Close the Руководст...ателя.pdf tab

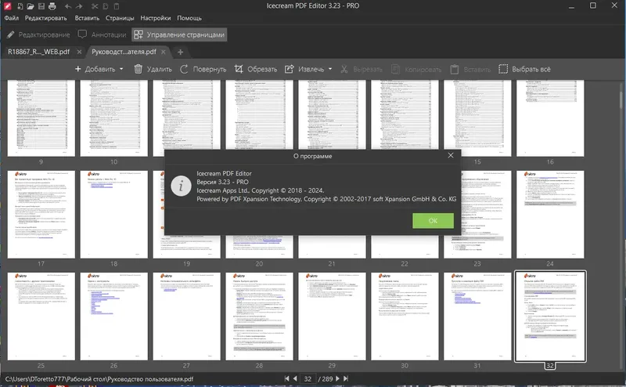(163, 52)
